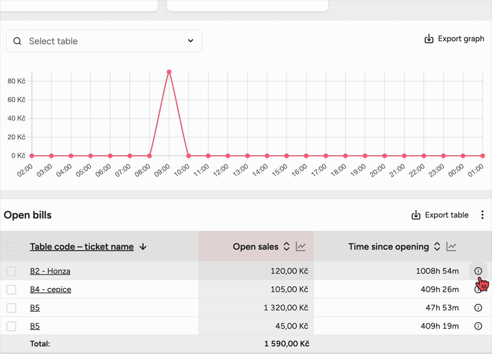Tick the checkbox for B4 - cepice

tap(11, 289)
